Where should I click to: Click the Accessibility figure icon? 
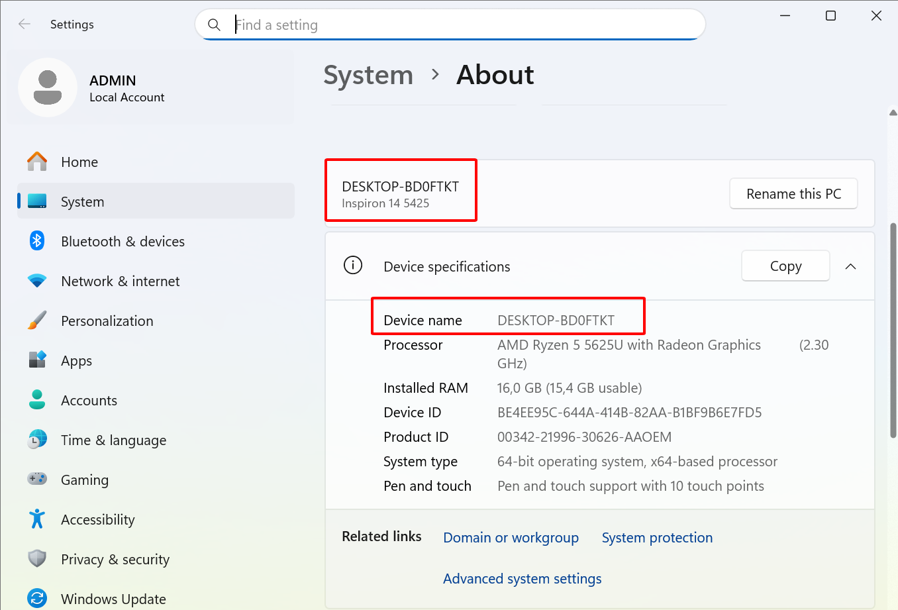pyautogui.click(x=37, y=519)
